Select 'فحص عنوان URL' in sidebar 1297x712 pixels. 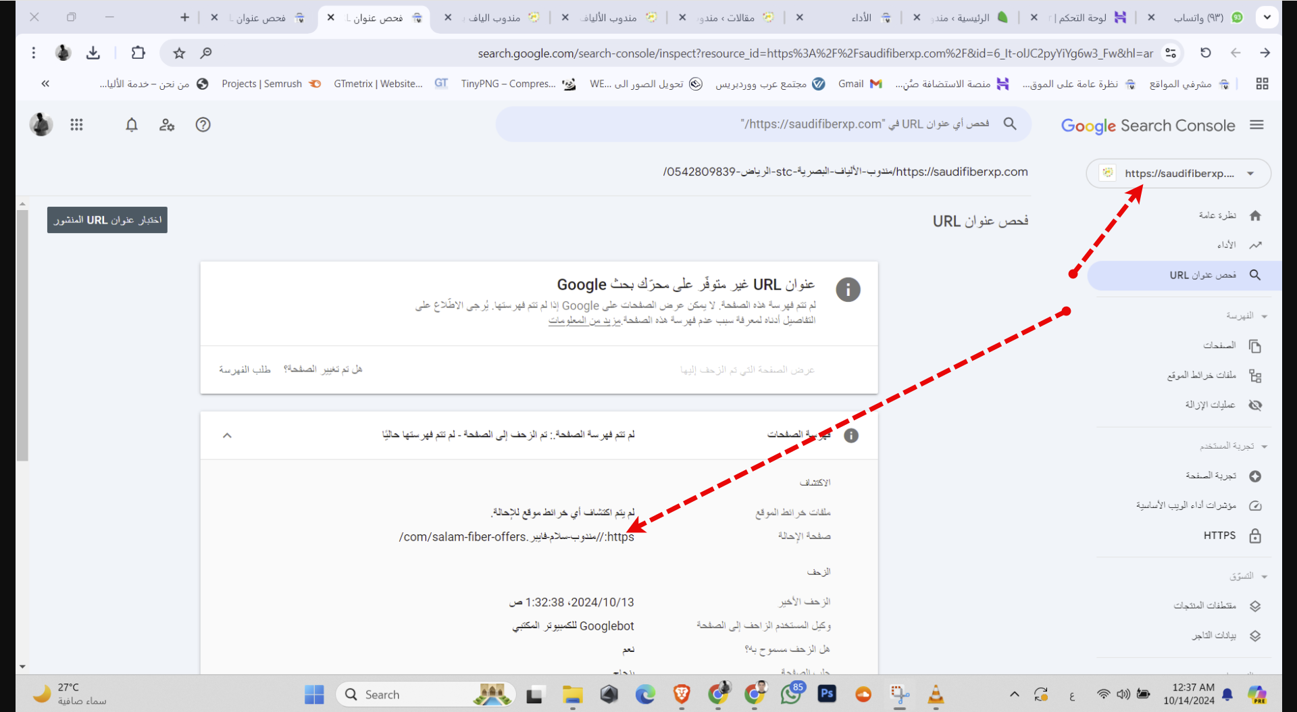coord(1184,275)
